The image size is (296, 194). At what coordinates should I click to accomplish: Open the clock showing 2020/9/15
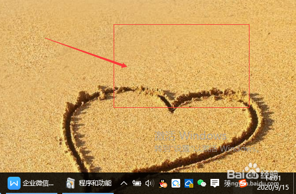pyautogui.click(x=273, y=183)
